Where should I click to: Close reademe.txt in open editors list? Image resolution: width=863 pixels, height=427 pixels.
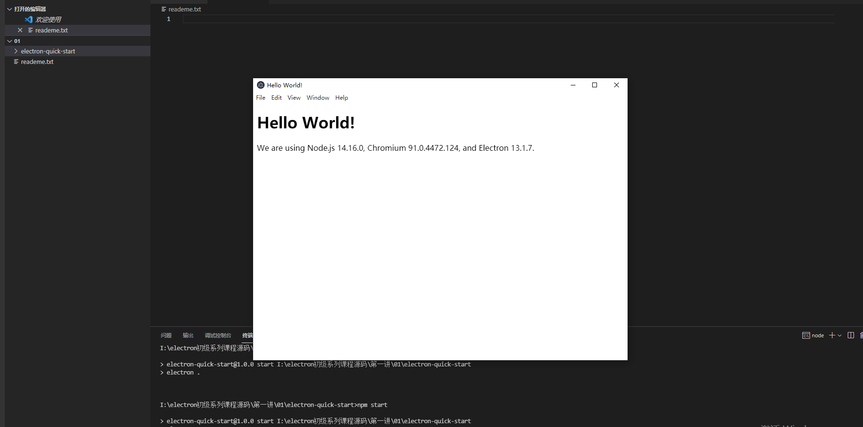[x=20, y=30]
